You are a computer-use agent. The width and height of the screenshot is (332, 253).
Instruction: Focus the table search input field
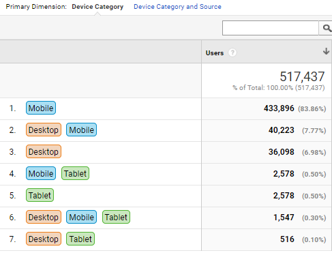pyautogui.click(x=271, y=28)
